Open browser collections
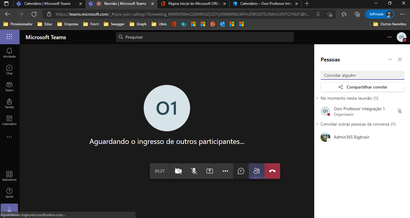The image size is (410, 218). pos(357,14)
